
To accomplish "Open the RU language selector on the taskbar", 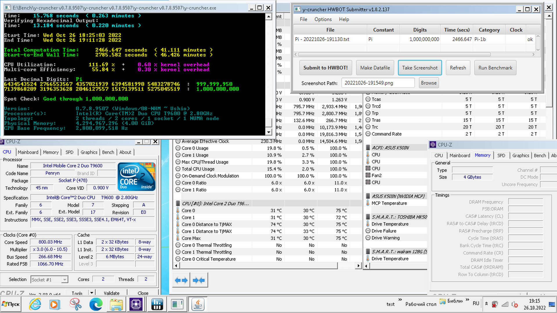I will [x=476, y=303].
